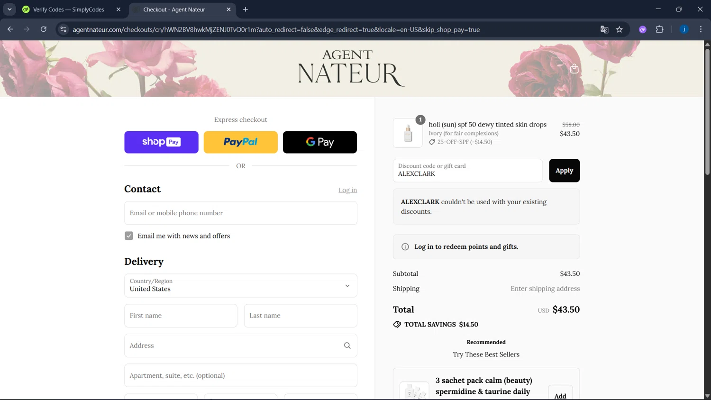
Task: Click the search magnifier in Address field
Action: pyautogui.click(x=347, y=345)
